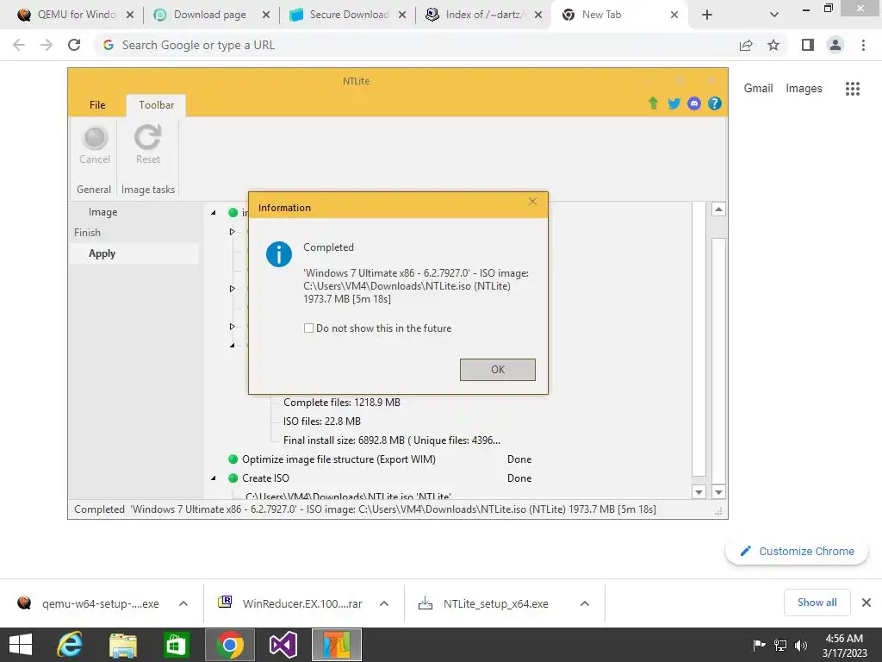Screen dimensions: 882x662
Task: Open NTLite Twitter bird icon
Action: [x=674, y=103]
